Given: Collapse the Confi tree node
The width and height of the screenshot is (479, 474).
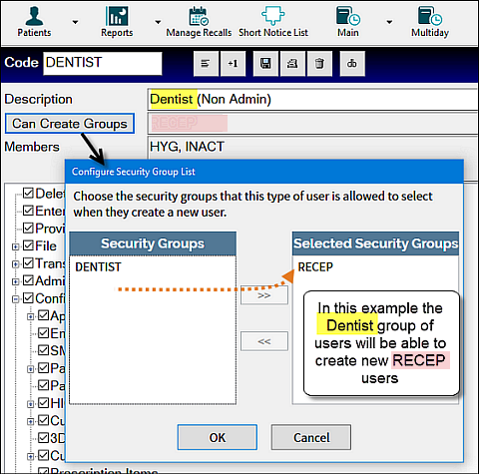Looking at the screenshot, I should [15, 299].
